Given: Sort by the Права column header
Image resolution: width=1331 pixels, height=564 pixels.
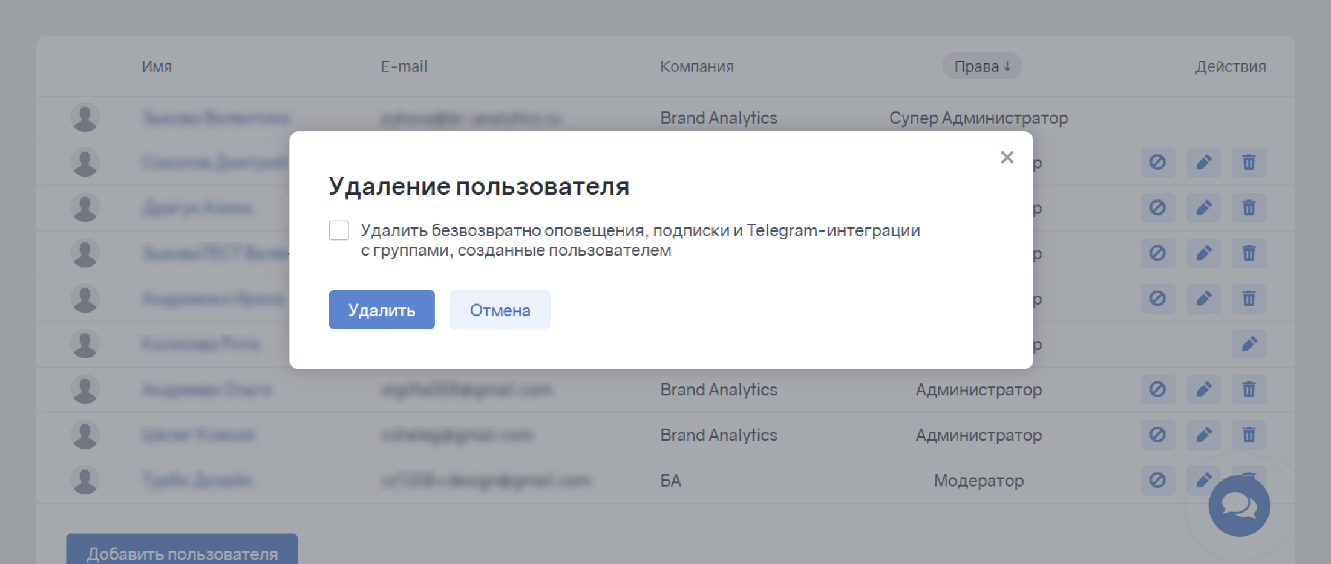Looking at the screenshot, I should click(982, 66).
